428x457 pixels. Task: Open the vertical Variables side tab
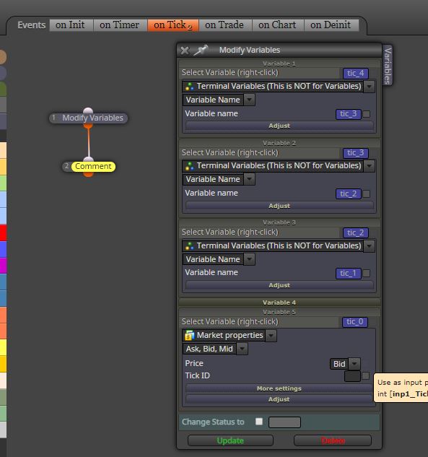tap(388, 66)
